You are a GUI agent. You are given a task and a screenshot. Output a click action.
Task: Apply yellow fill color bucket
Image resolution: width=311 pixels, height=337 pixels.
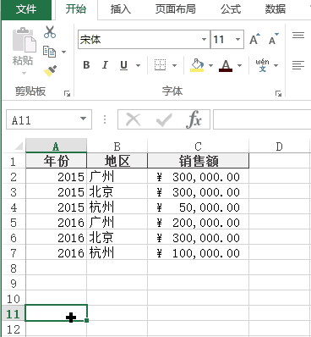(197, 65)
